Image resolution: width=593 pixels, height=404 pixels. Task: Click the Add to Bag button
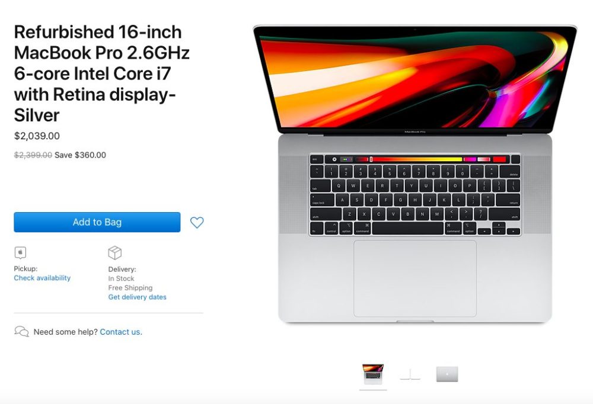[97, 222]
